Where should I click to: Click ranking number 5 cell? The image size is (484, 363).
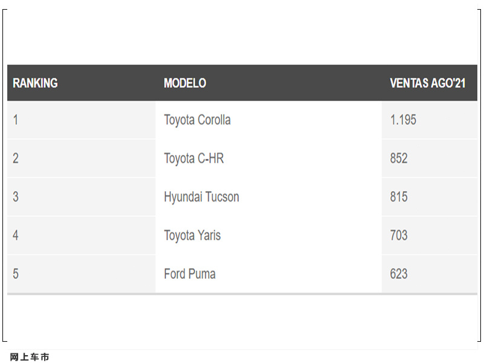(81, 274)
